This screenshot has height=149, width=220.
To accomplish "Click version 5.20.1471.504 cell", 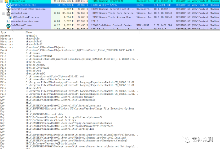I will 163,25.
